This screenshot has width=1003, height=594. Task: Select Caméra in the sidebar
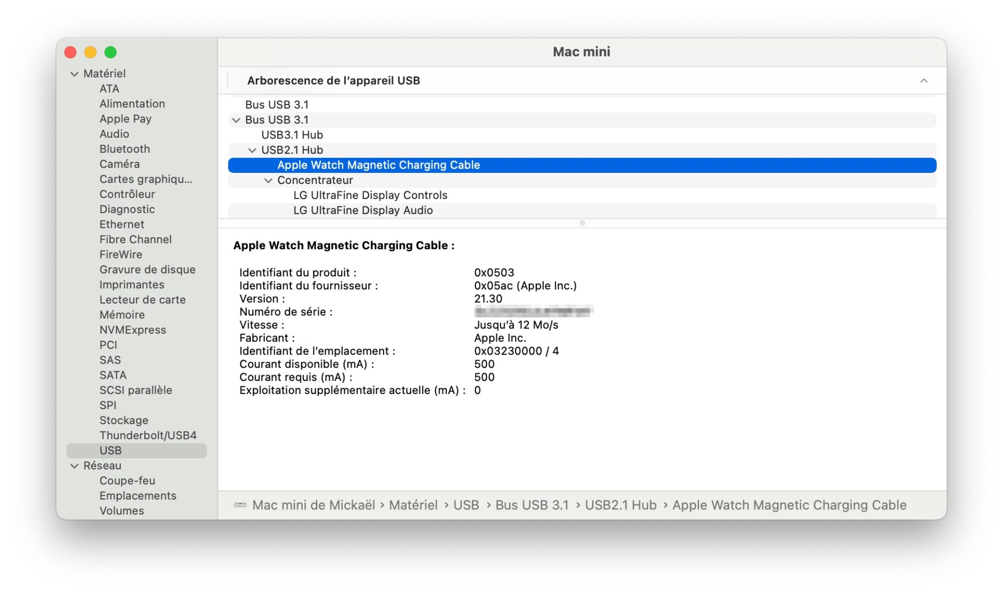pos(120,164)
